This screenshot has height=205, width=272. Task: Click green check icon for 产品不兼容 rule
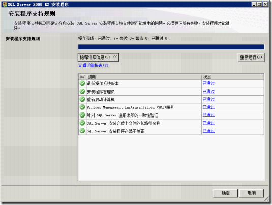tap(82, 131)
